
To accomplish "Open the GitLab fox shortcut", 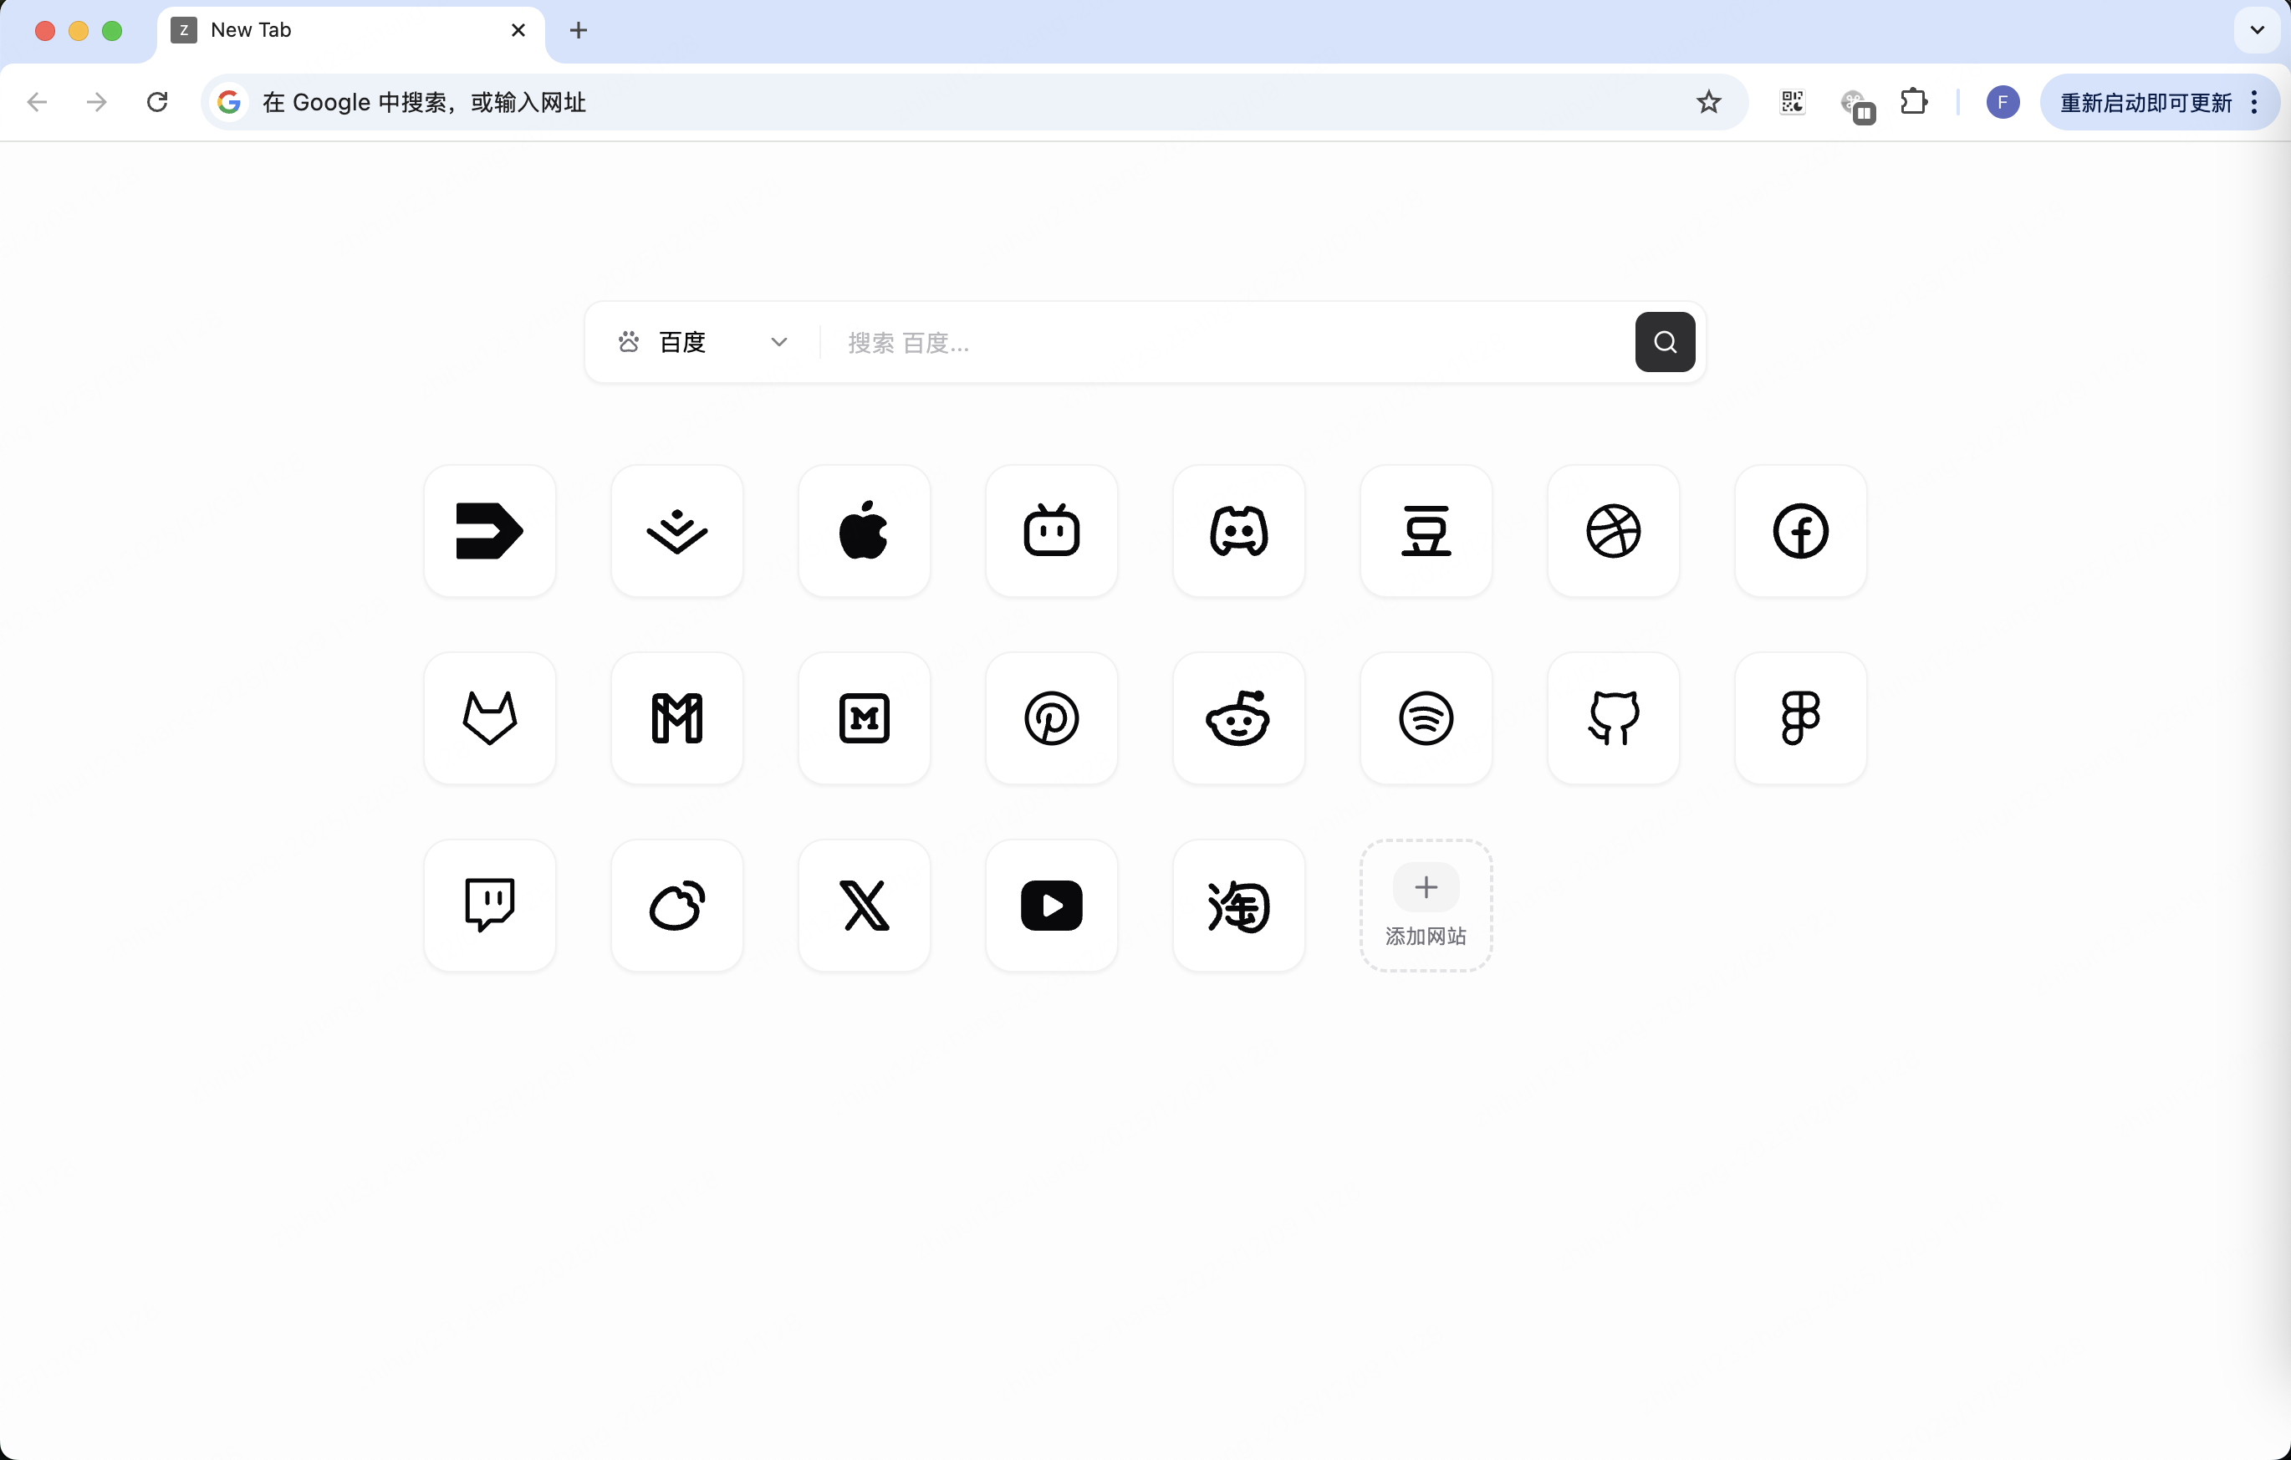I will pyautogui.click(x=489, y=717).
